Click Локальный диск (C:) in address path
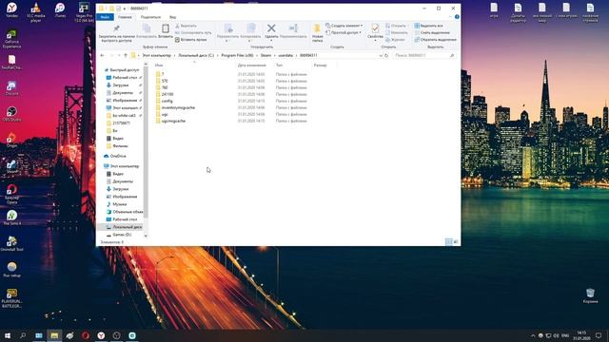This screenshot has height=342, width=609. point(196,55)
